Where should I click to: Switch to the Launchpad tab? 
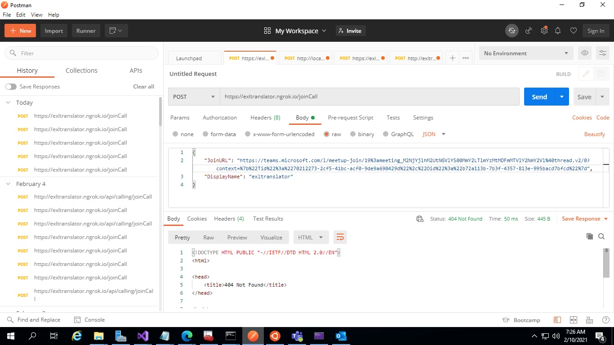point(195,58)
